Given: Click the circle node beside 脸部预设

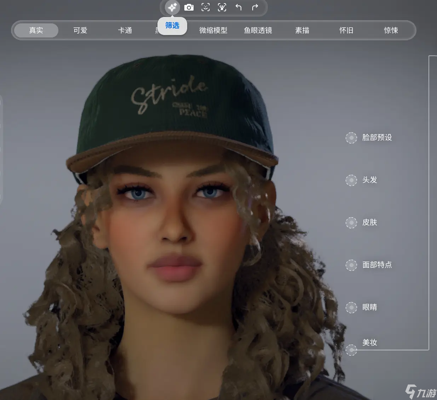Looking at the screenshot, I should (x=351, y=138).
